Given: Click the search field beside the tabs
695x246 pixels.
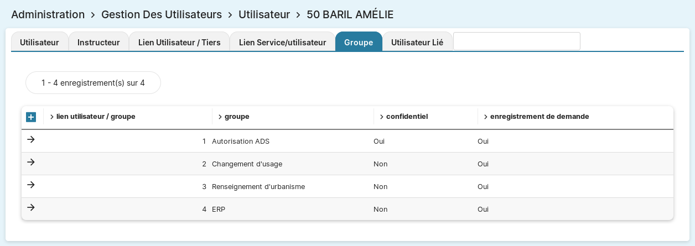Looking at the screenshot, I should click(516, 41).
